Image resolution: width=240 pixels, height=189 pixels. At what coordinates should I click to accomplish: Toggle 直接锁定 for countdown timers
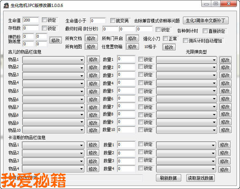click(x=205, y=31)
